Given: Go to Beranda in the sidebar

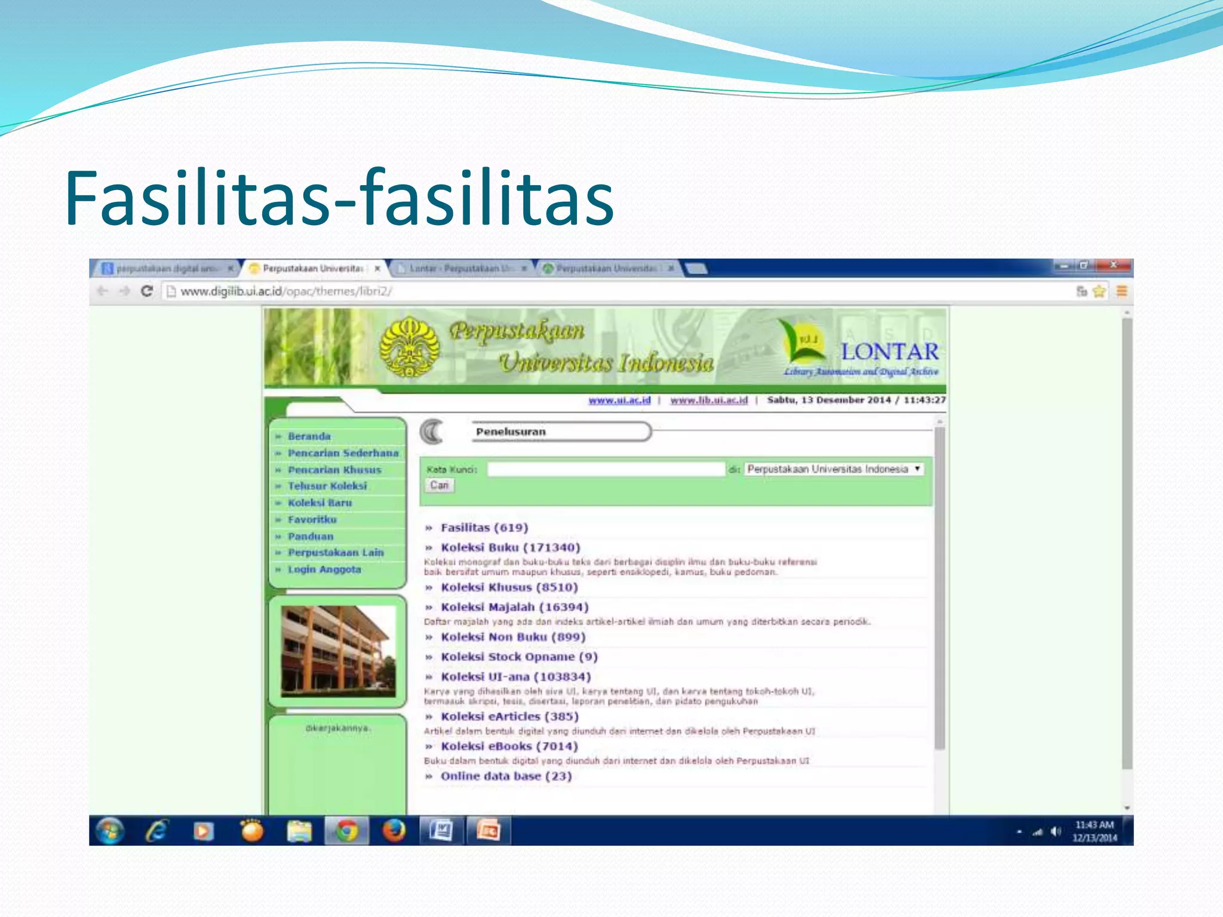Looking at the screenshot, I should [309, 436].
